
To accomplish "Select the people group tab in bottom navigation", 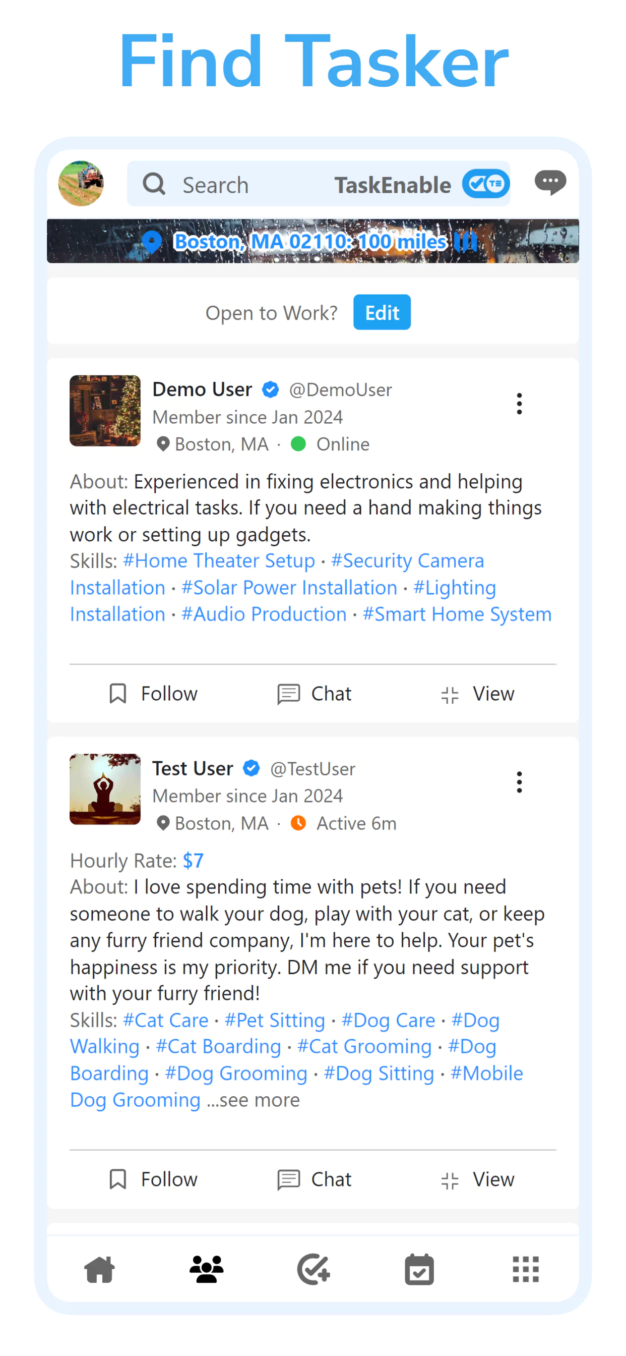I will [206, 1269].
